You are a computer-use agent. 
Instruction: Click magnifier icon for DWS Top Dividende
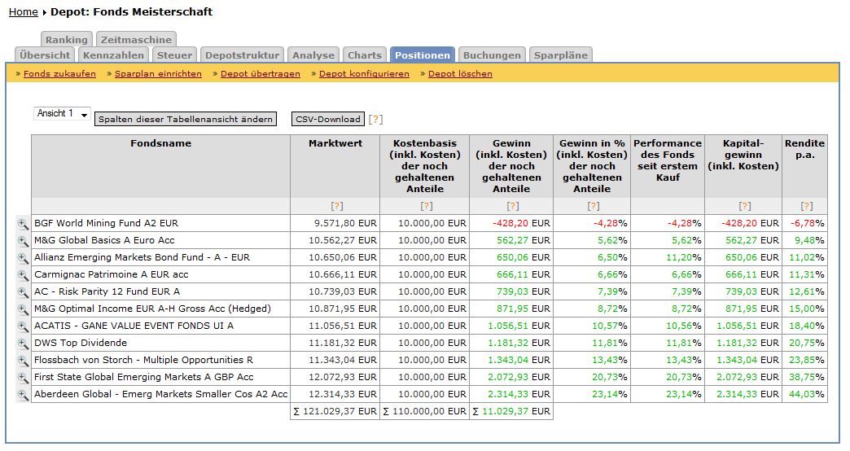tap(23, 343)
